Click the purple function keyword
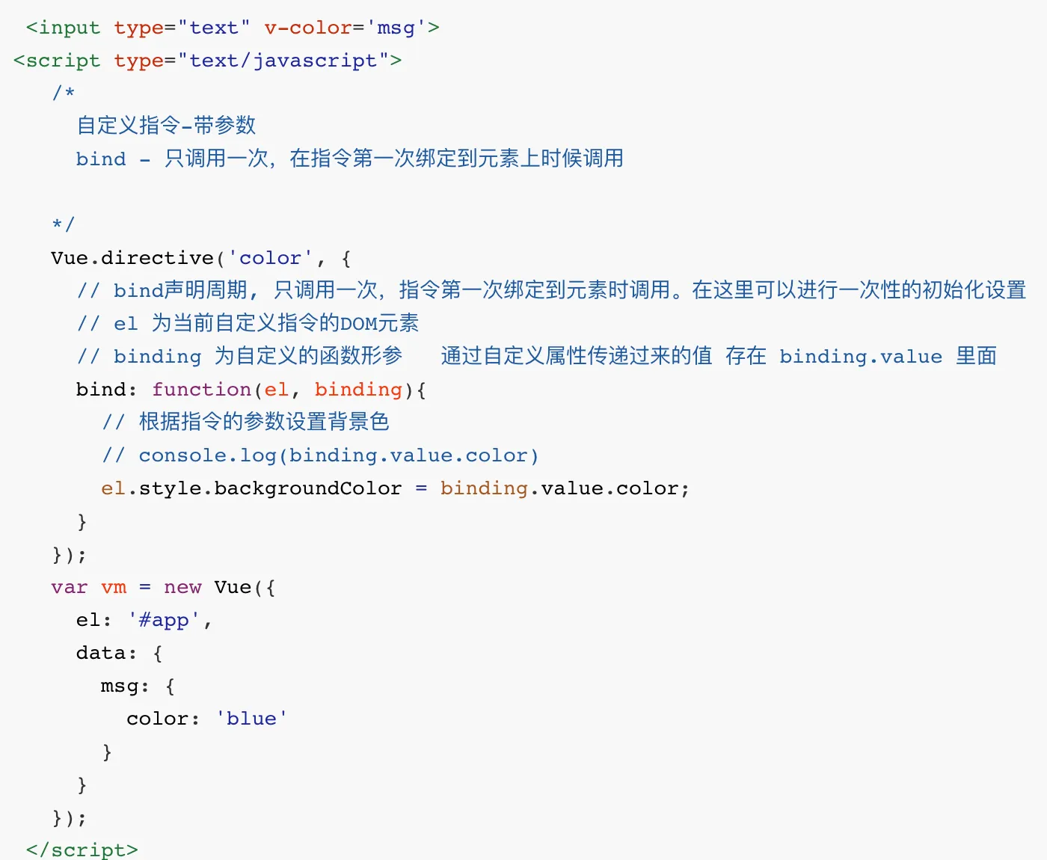The height and width of the screenshot is (860, 1047). [202, 390]
